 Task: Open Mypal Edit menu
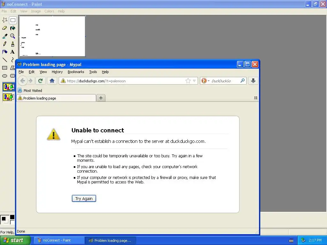32,72
